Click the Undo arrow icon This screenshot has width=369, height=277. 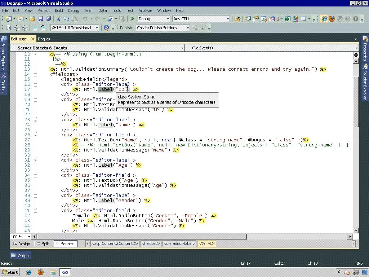85,19
